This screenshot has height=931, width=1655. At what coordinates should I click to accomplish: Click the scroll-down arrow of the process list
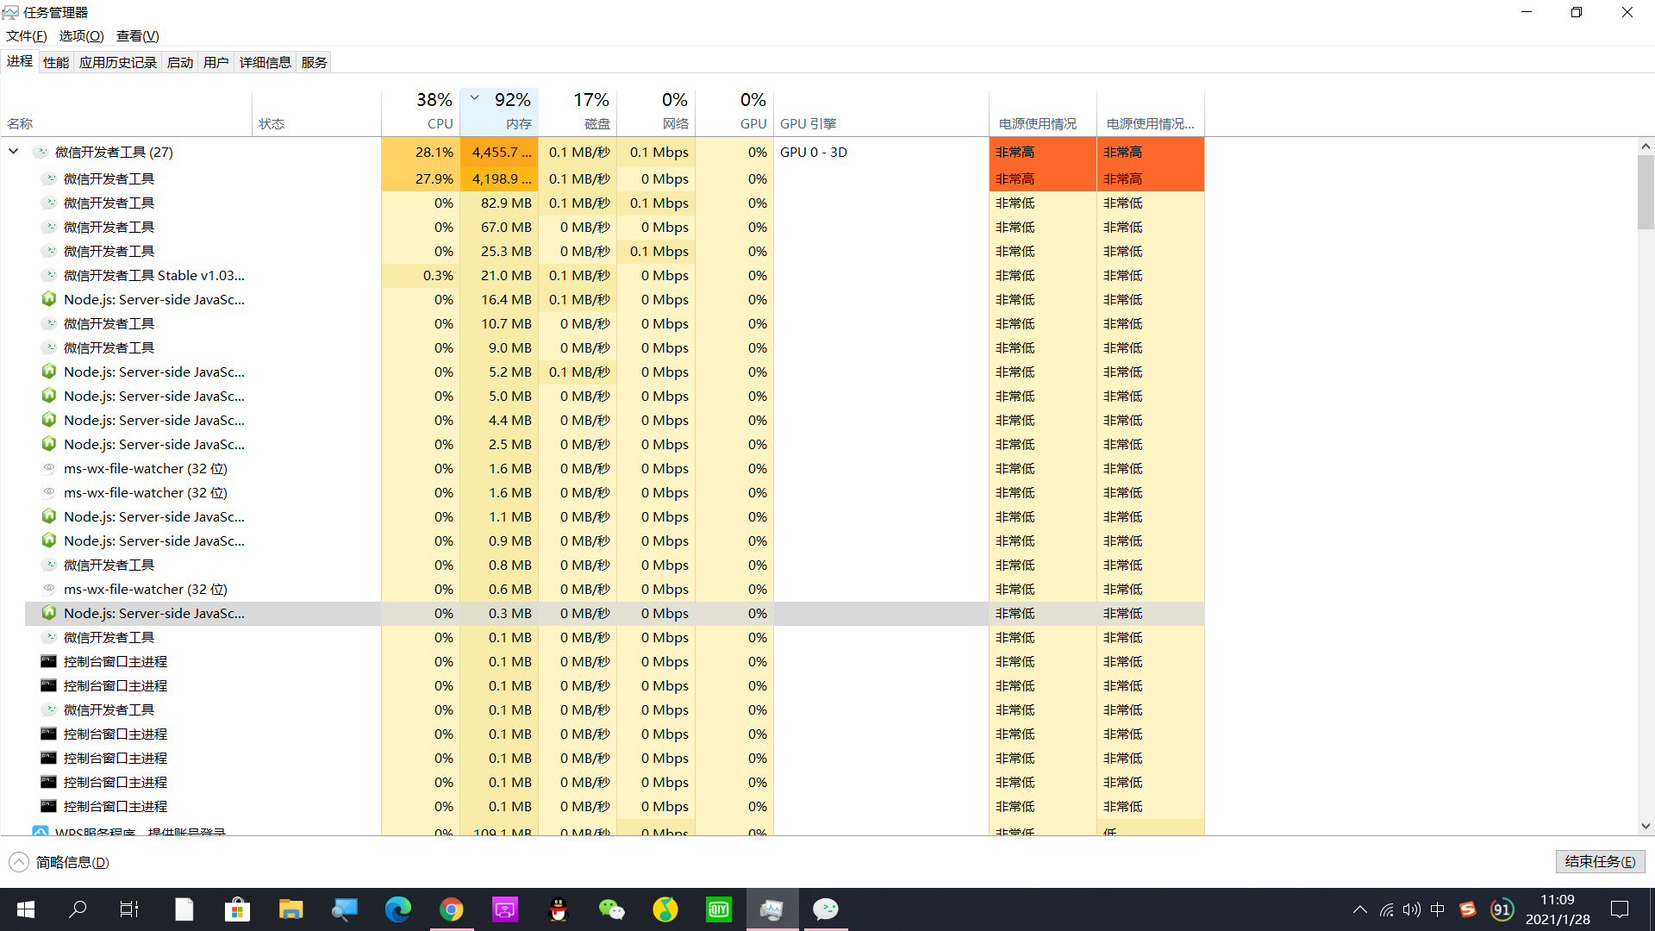(x=1646, y=826)
